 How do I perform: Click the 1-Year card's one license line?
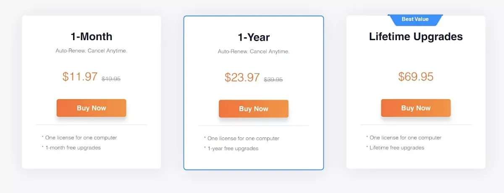pos(243,139)
